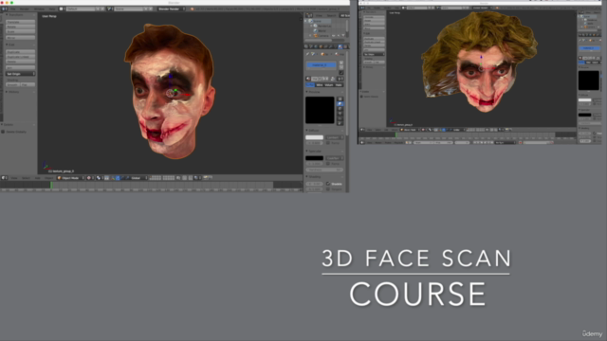Image resolution: width=607 pixels, height=341 pixels.
Task: Select the Scene row in outliner
Action: pyautogui.click(x=318, y=21)
